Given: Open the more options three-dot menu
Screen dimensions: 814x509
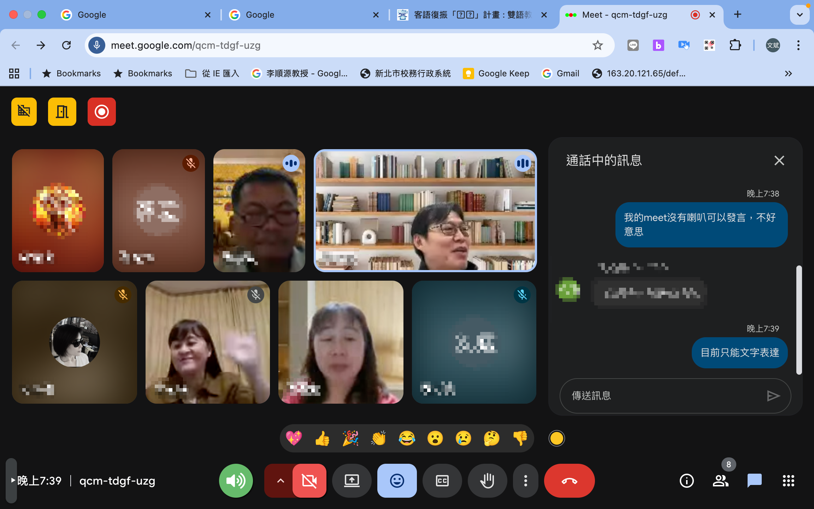Looking at the screenshot, I should click(x=525, y=481).
